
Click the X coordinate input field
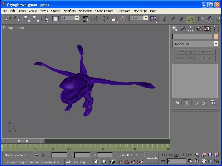[x=59, y=155]
